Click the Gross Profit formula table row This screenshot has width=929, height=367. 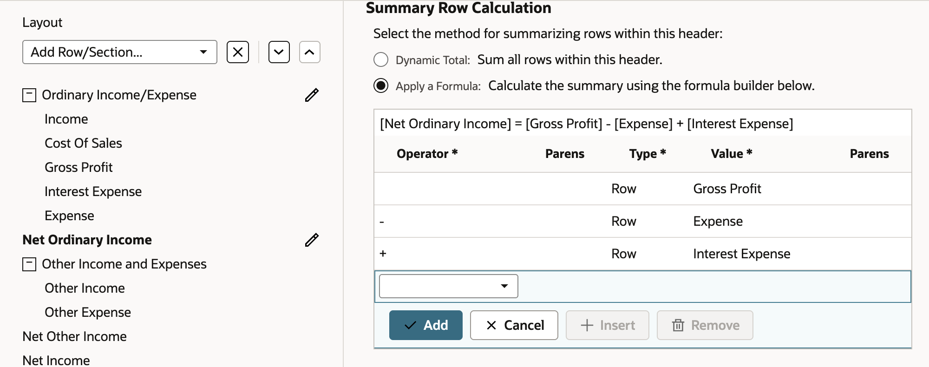tap(643, 189)
